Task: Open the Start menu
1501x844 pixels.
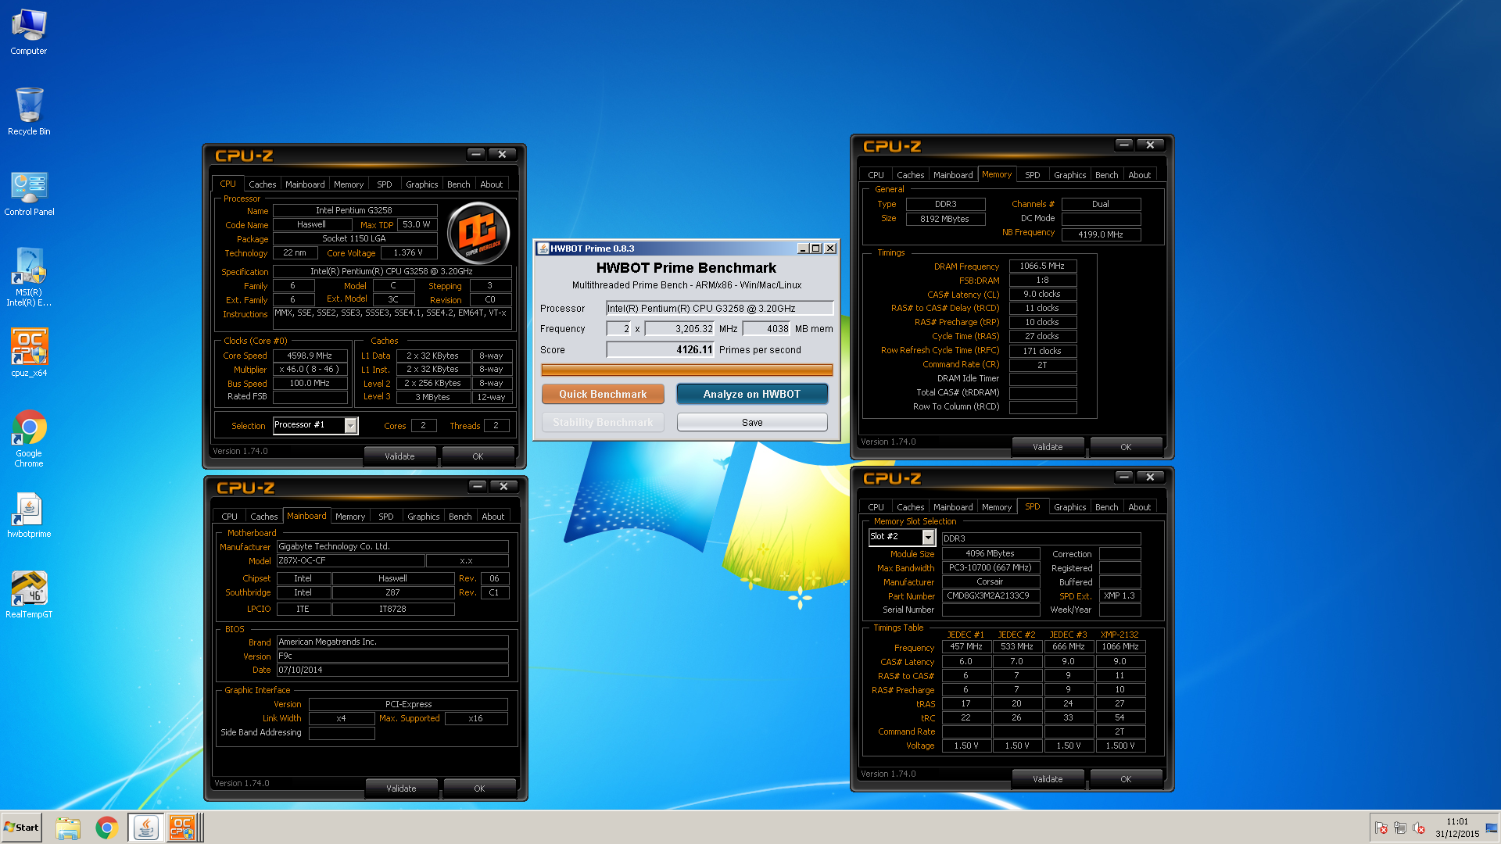Action: pyautogui.click(x=21, y=828)
